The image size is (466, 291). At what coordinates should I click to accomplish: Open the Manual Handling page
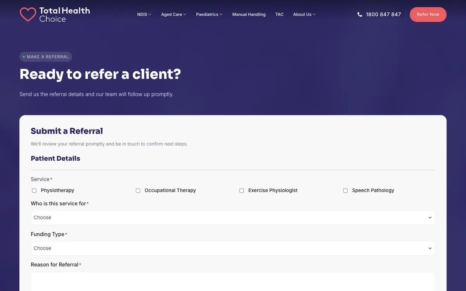click(249, 14)
